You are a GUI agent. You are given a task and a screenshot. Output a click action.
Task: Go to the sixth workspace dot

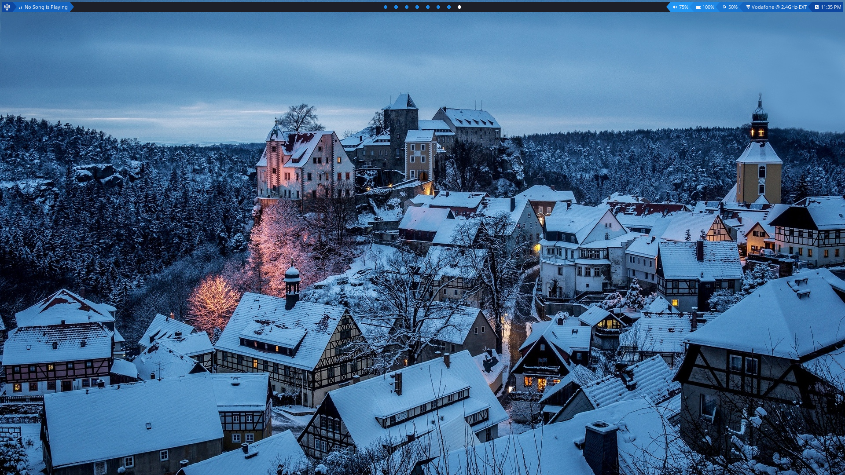[x=438, y=7]
